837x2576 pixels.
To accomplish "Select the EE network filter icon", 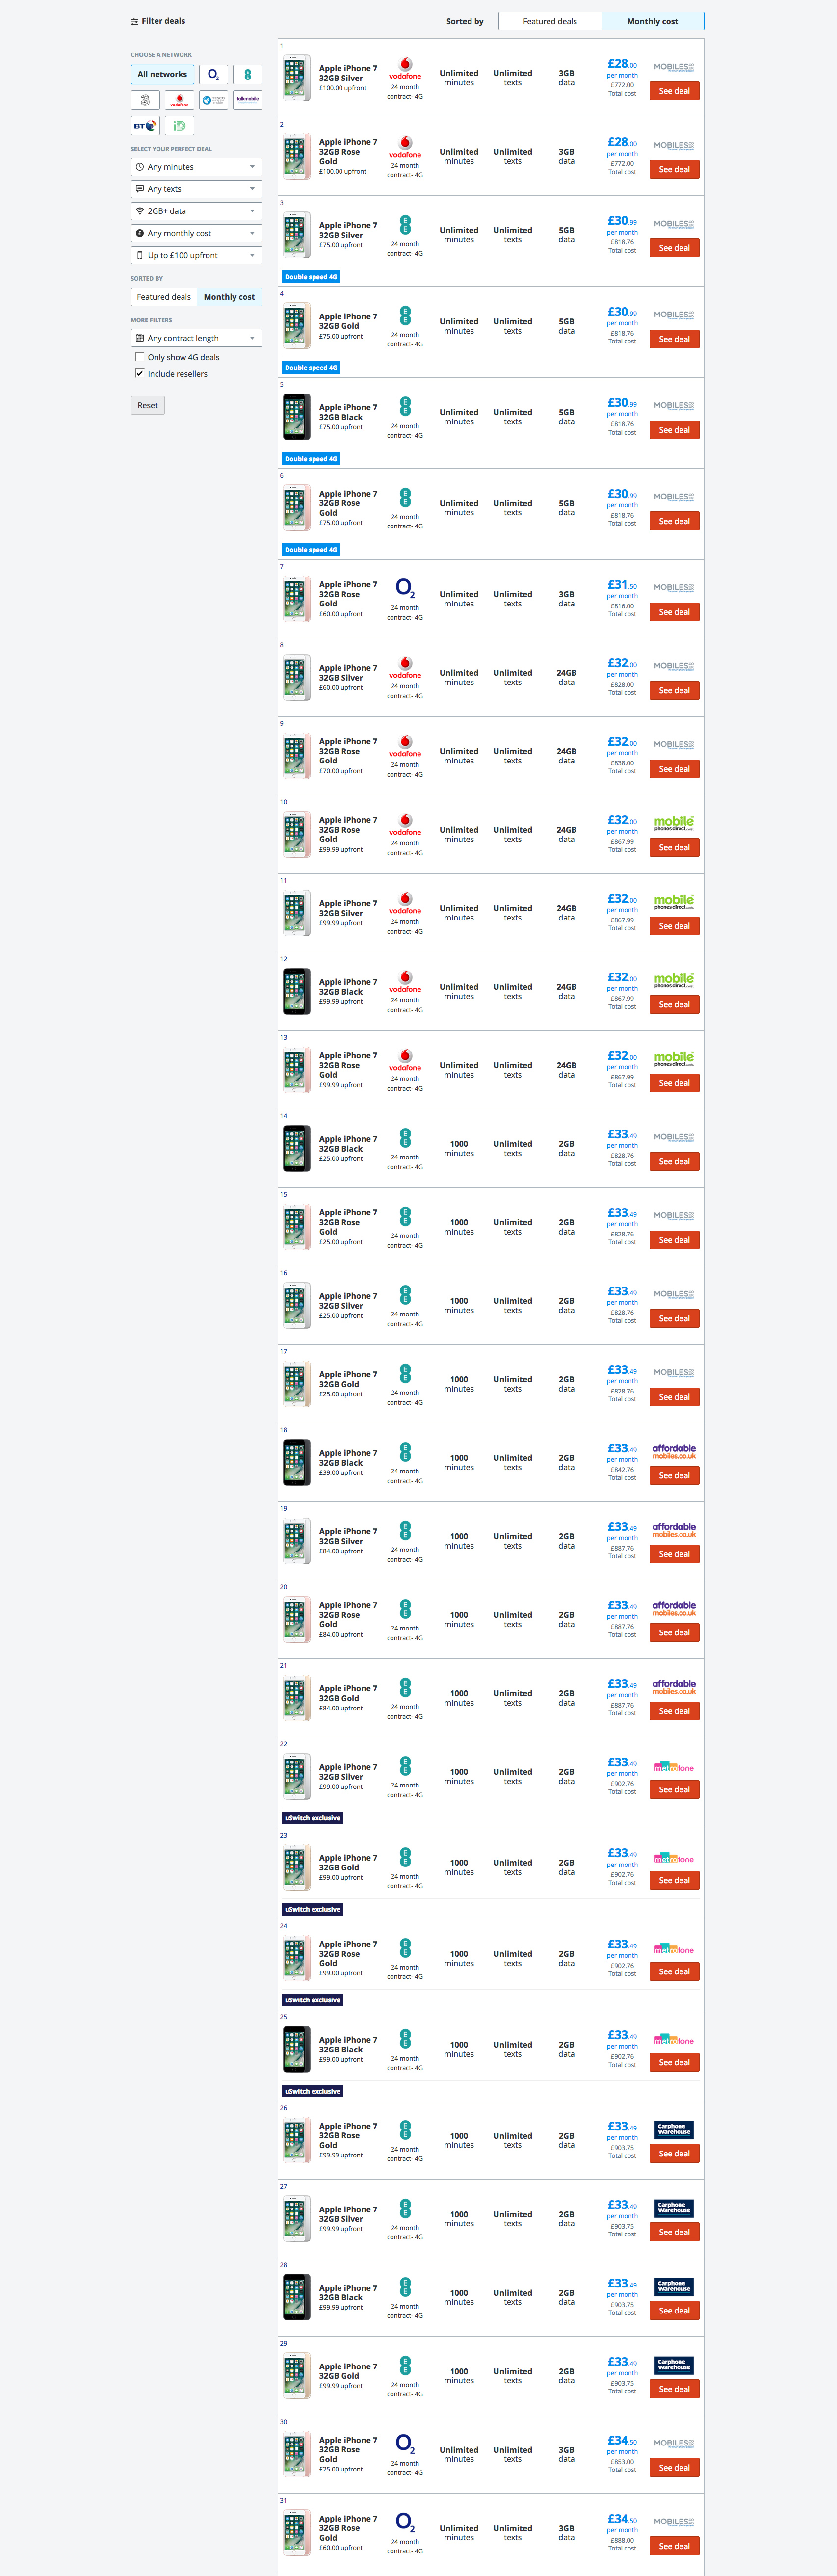I will point(247,75).
